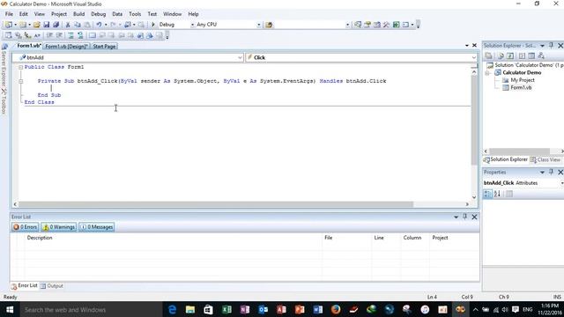
Task: Click the Save All toolbar icon
Action: tap(56, 25)
